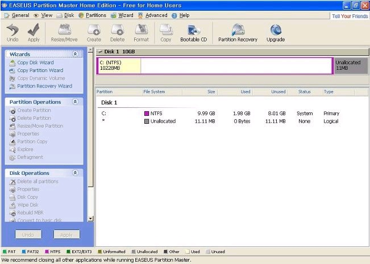
Task: Collapse the Disk Operations panel
Action: 75,173
